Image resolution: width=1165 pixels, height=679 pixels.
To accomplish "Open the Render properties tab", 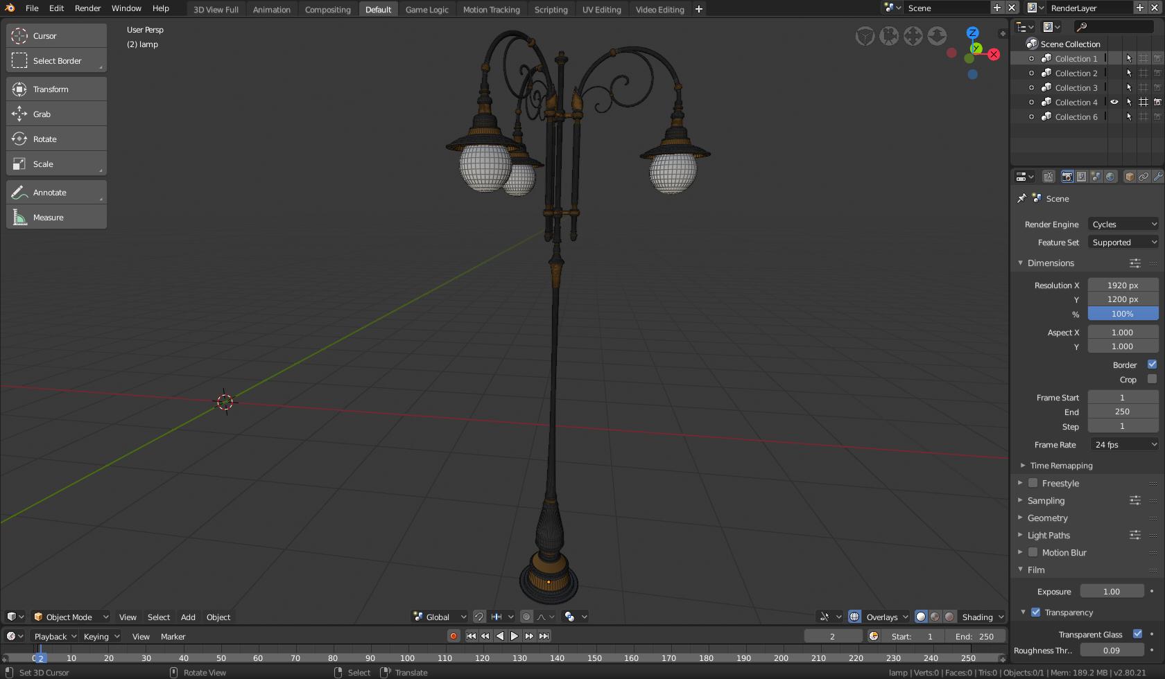I will click(1067, 177).
